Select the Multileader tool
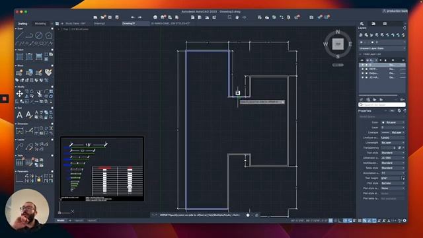The width and height of the screenshot is (423, 238). 19,147
